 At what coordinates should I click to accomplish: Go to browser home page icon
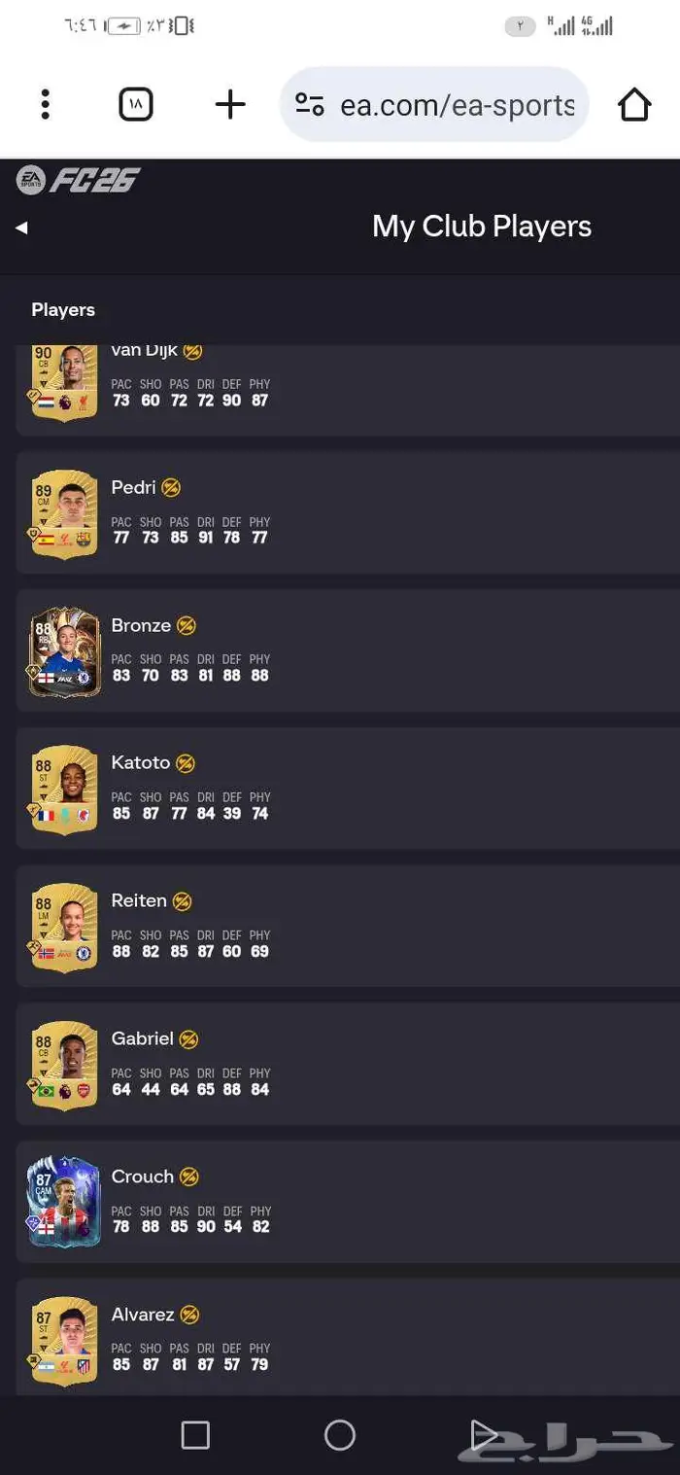[634, 104]
